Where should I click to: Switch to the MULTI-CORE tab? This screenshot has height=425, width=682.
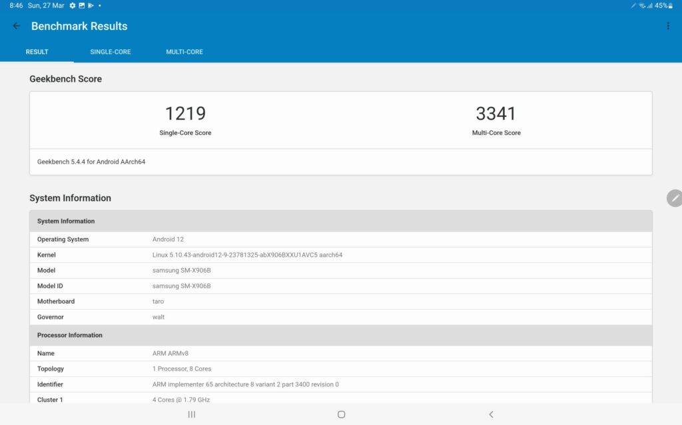184,51
